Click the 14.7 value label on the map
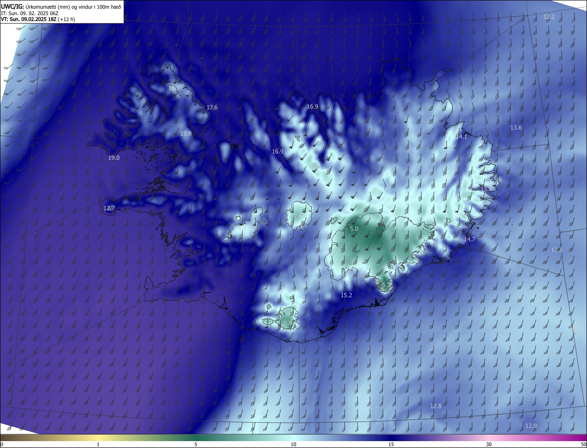Screen dimensions: 587x448 coord(470,240)
